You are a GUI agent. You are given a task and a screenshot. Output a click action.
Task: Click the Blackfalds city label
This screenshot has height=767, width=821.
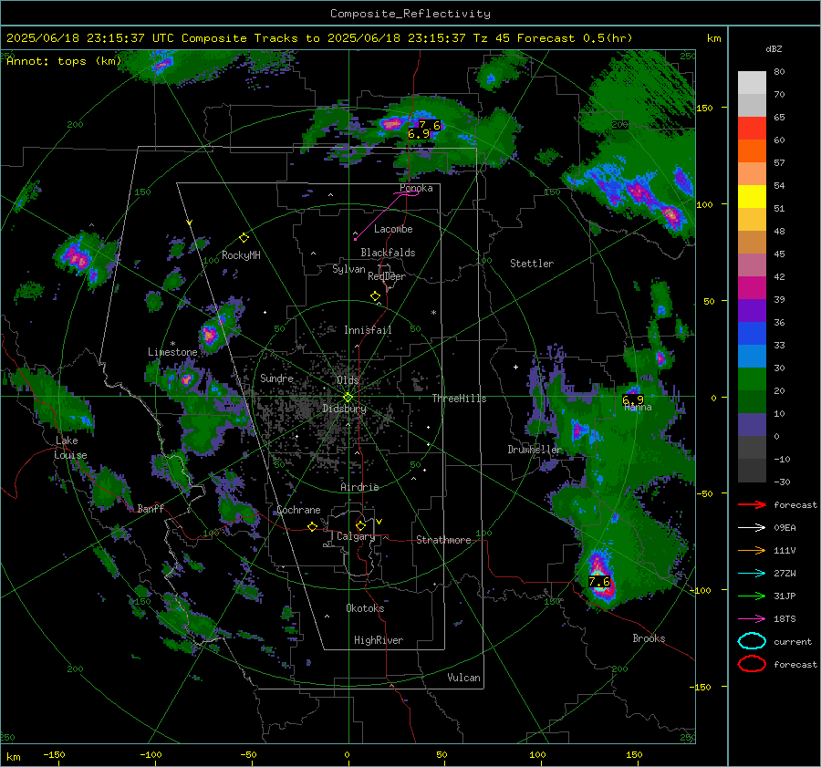pyautogui.click(x=388, y=253)
